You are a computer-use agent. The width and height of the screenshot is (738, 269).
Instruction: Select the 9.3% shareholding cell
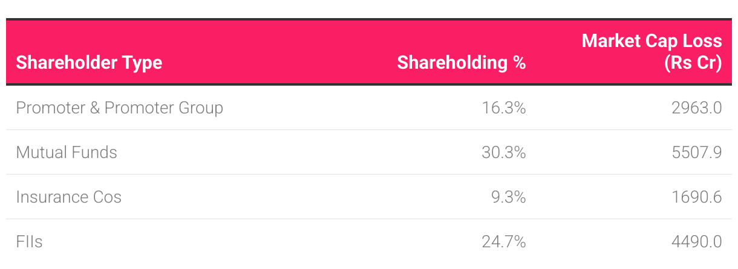pos(508,197)
